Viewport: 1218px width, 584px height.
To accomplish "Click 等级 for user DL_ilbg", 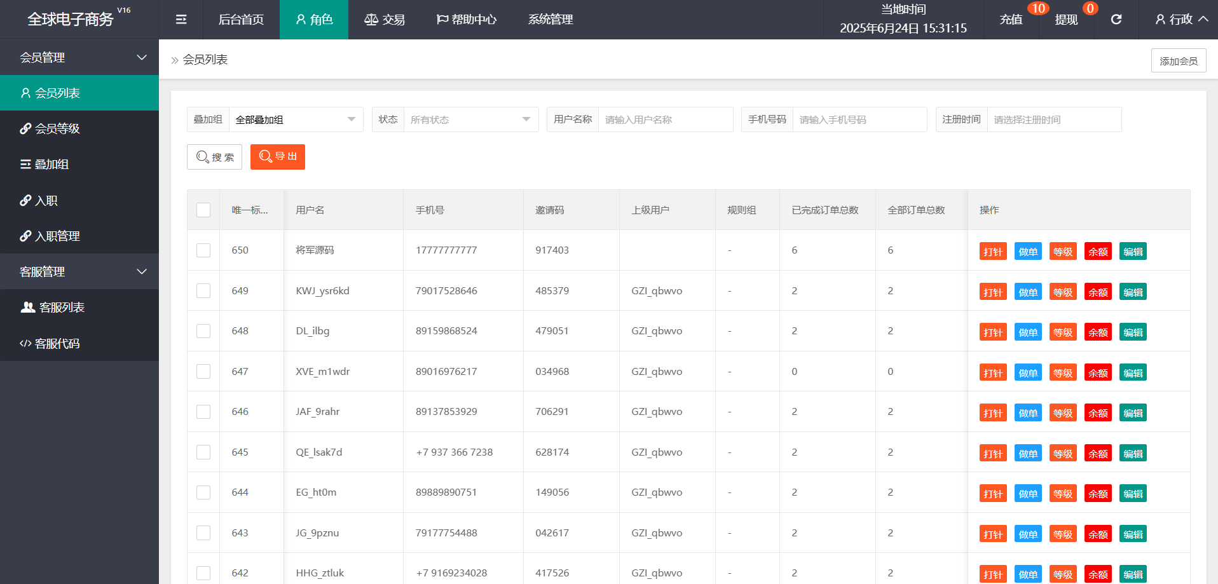I will pos(1063,332).
